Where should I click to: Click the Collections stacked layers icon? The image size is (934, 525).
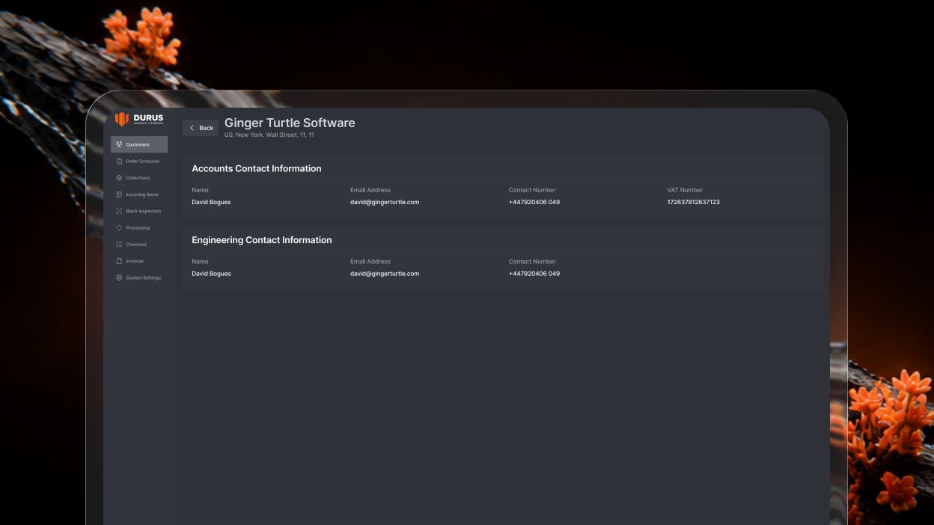pos(119,178)
